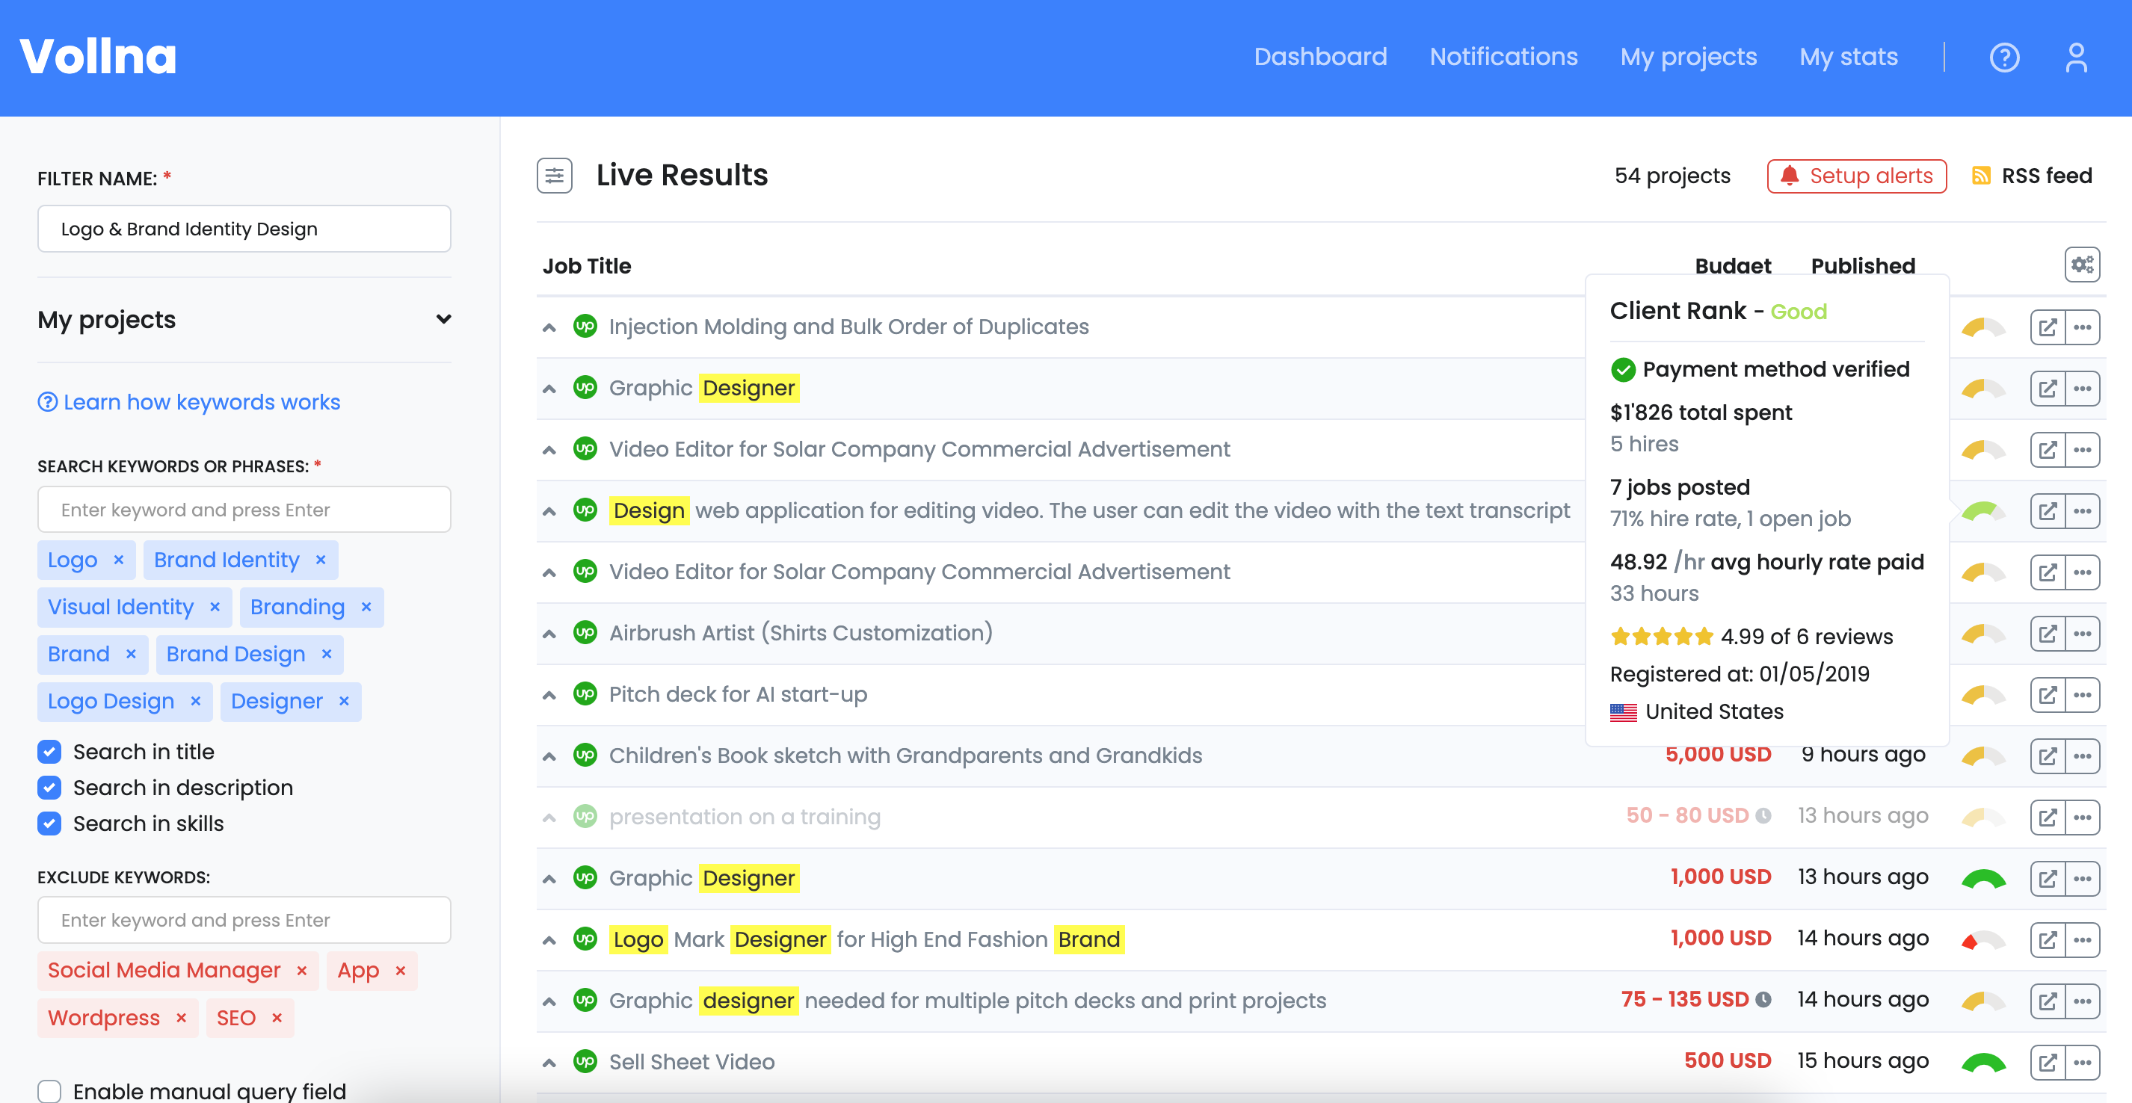Go to Dashboard in top navigation
This screenshot has height=1103, width=2132.
click(1319, 57)
